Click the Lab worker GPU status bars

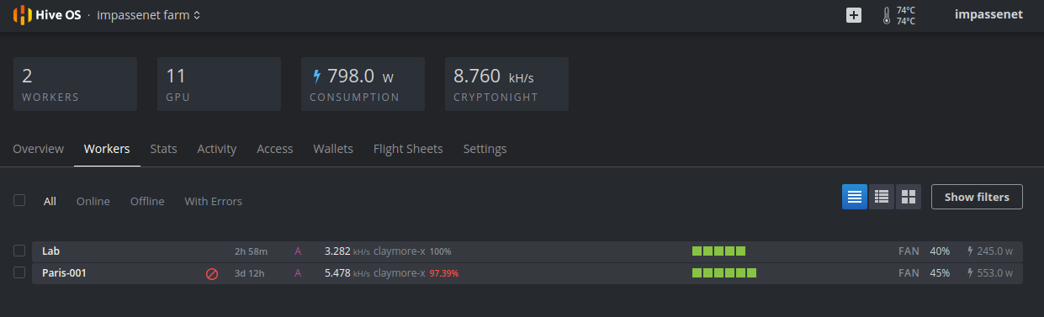point(718,251)
